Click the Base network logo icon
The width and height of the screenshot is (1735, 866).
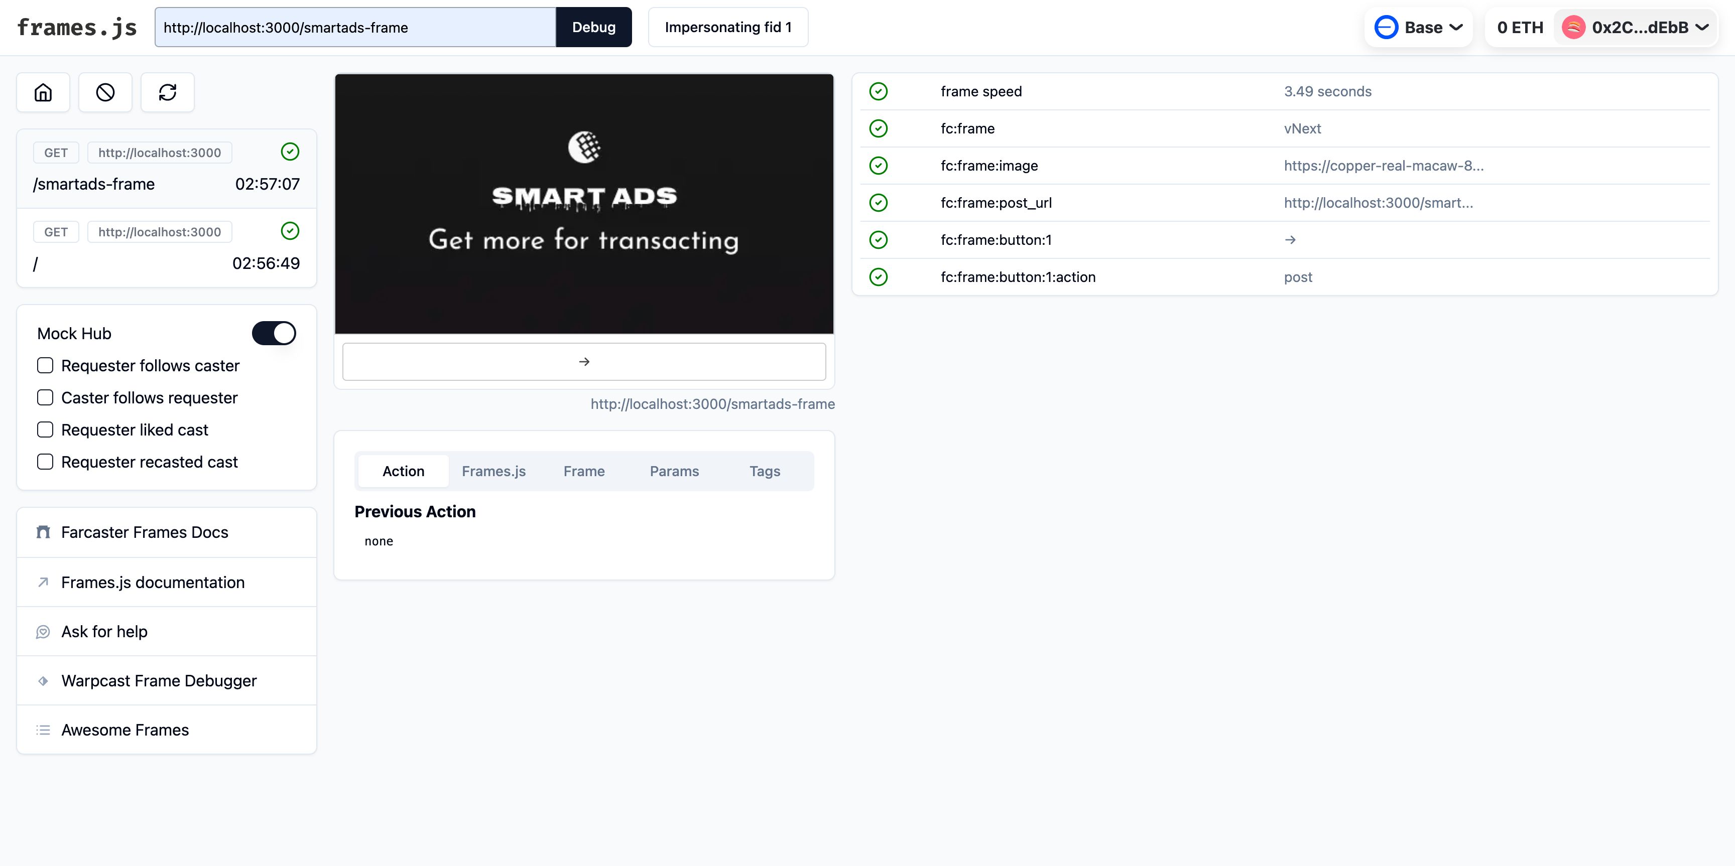1386,28
